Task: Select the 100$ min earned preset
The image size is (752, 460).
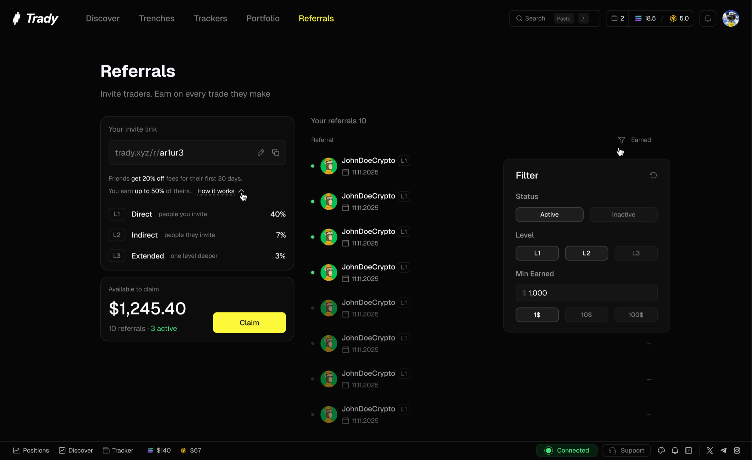Action: 636,314
